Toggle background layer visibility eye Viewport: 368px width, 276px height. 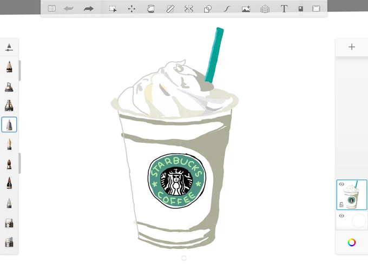341,216
